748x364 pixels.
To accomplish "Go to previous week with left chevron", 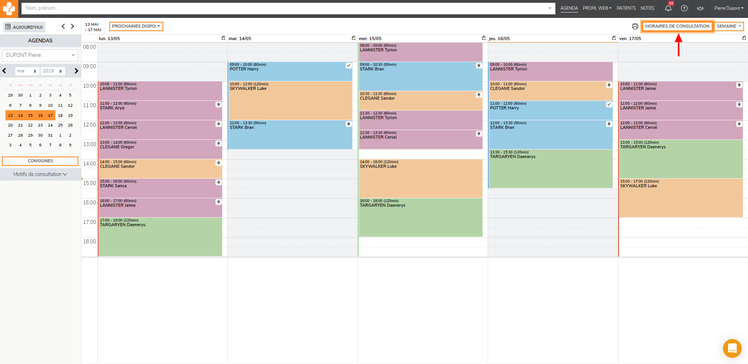I will point(63,26).
